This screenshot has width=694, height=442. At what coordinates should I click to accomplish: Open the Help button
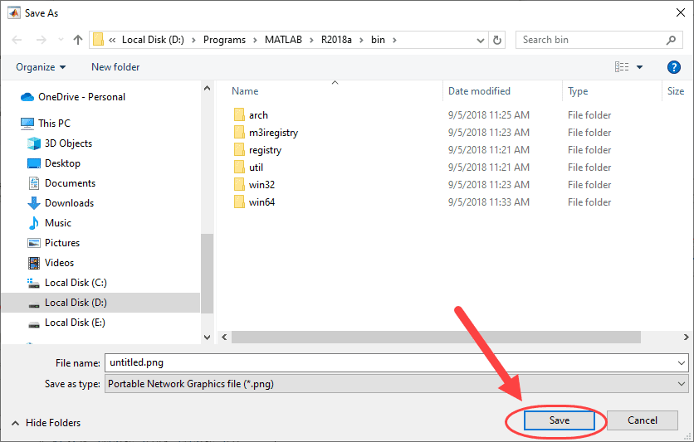(x=673, y=67)
